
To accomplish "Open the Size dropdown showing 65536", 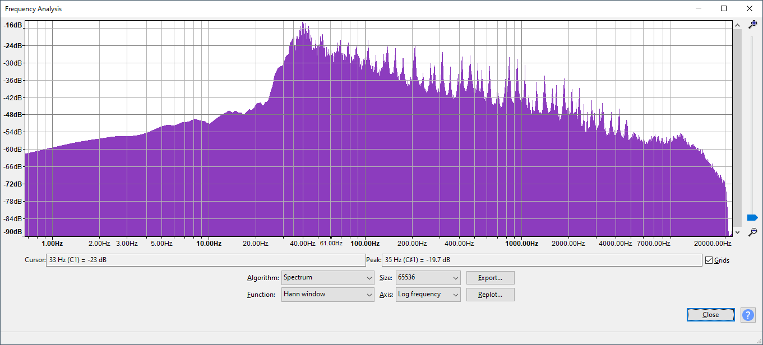I will click(428, 278).
